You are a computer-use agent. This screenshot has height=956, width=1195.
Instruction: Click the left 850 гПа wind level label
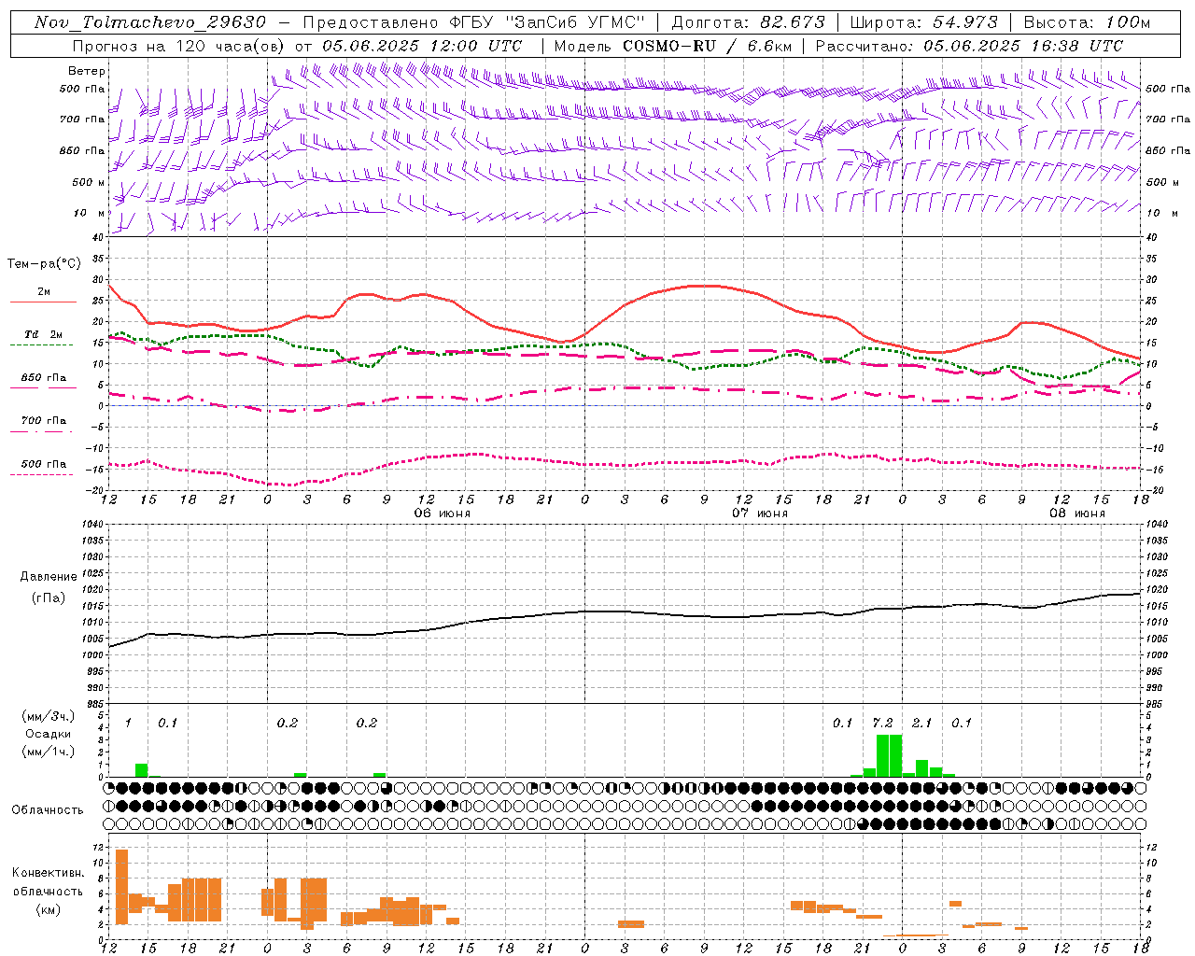tap(82, 150)
